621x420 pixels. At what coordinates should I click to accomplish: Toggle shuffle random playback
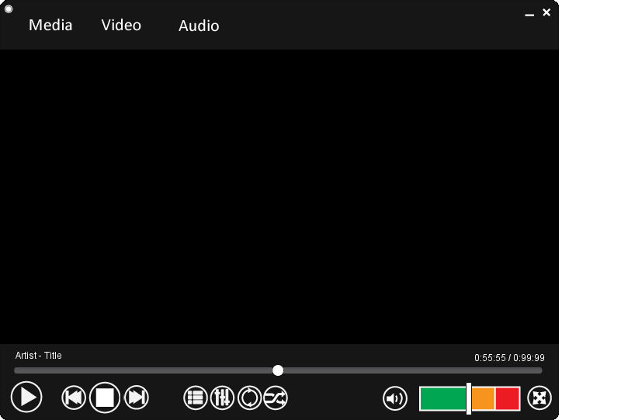[x=276, y=398]
